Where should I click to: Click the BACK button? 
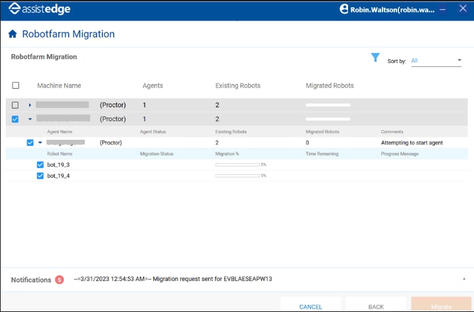[376, 306]
